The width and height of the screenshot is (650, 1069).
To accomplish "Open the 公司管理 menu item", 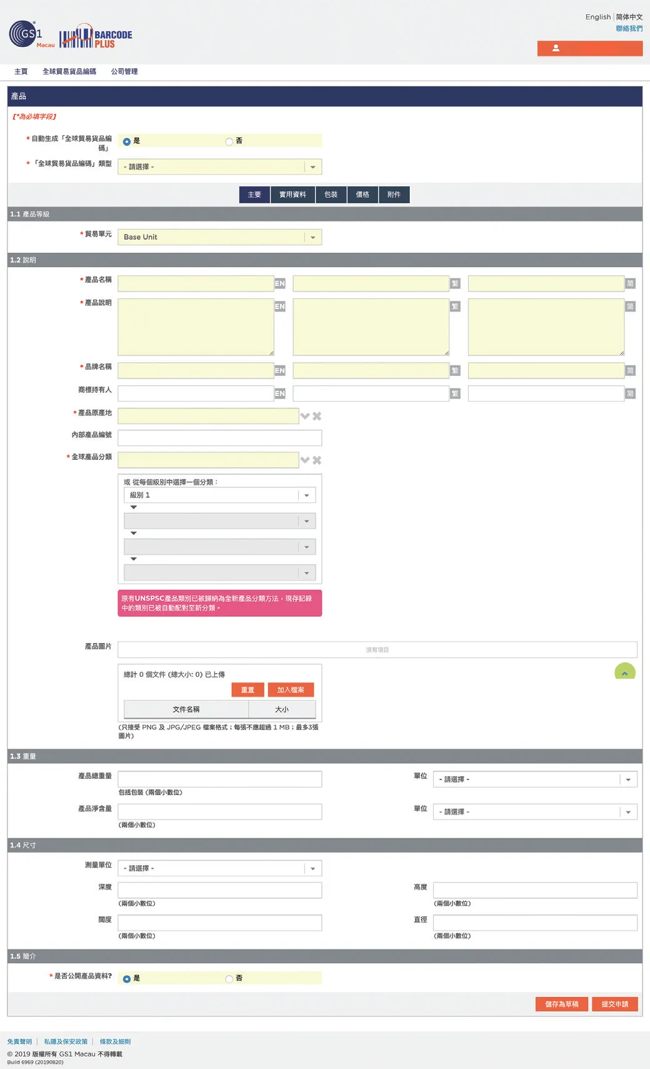I will coord(124,72).
